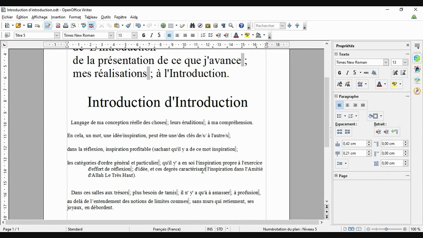423x238 pixels.
Task: Run the spelling and grammar check icon
Action: tap(84, 25)
